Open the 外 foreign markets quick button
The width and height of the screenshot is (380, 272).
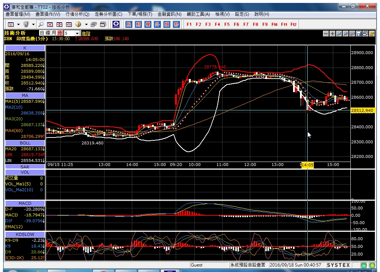[157, 24]
